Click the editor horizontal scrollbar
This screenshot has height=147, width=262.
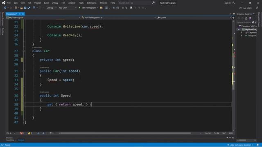pyautogui.click(x=125, y=133)
